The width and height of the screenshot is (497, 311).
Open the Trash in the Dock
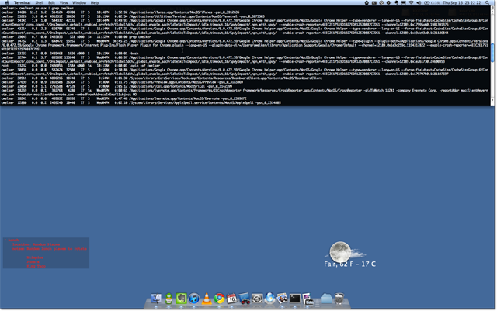pyautogui.click(x=339, y=299)
